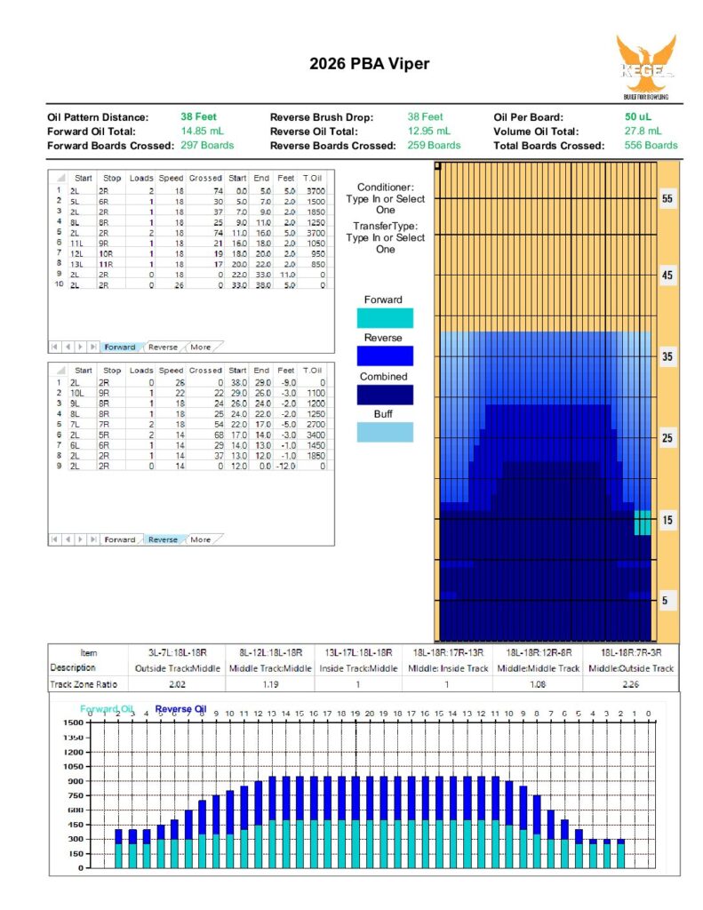Viewport: 703px width, 910px height.
Task: Click 'Middle:Outside Track' description cell
Action: point(631,668)
